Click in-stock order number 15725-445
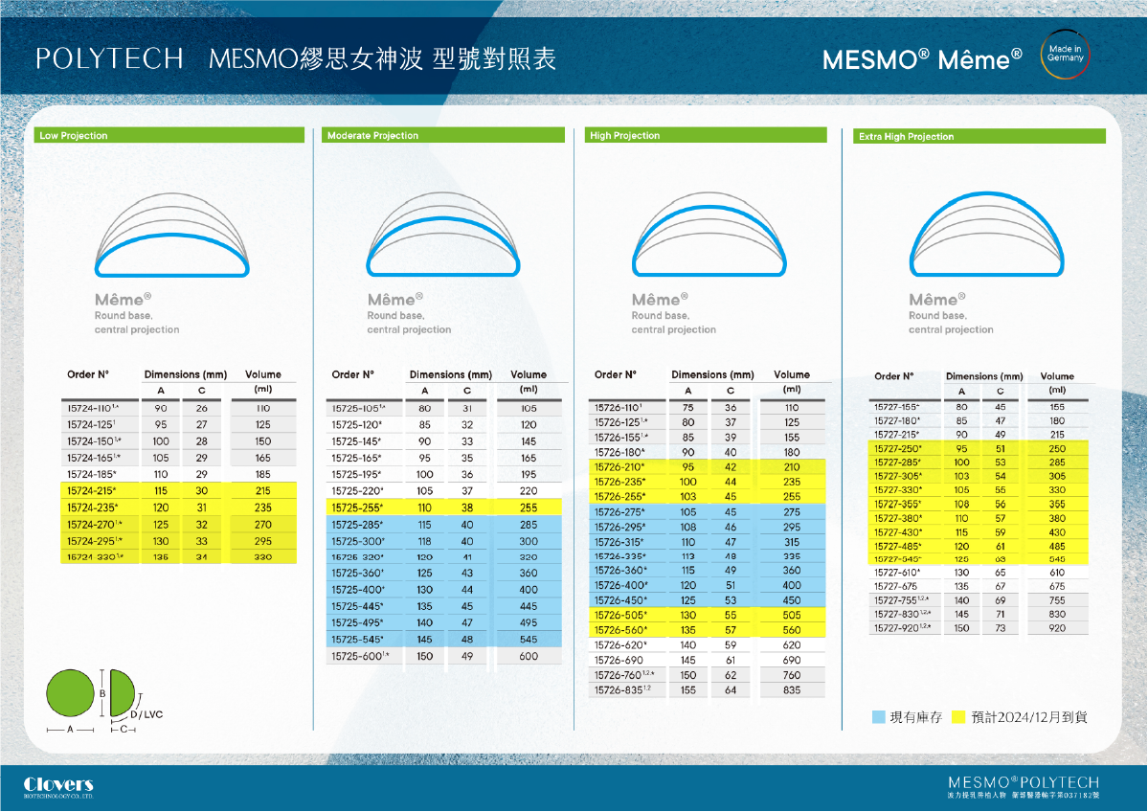The image size is (1148, 812). (356, 606)
